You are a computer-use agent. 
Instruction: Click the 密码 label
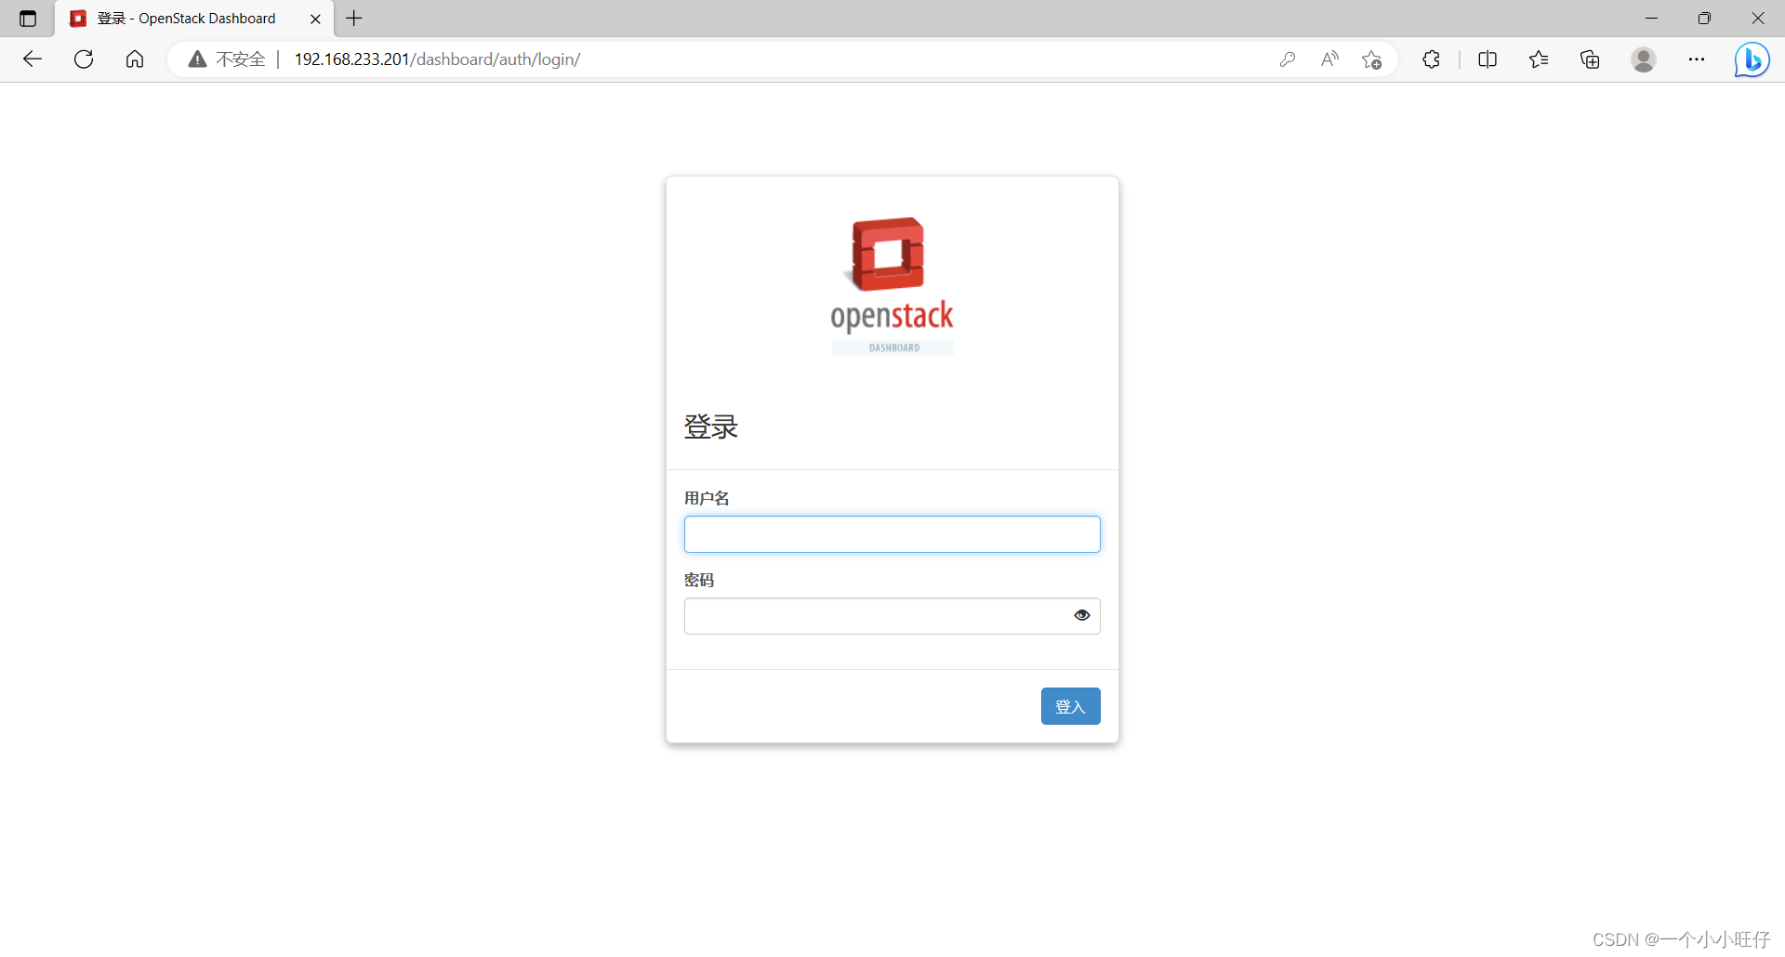pos(699,580)
